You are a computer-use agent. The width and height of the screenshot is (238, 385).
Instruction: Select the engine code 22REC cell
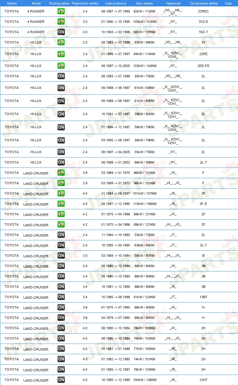[203, 11]
